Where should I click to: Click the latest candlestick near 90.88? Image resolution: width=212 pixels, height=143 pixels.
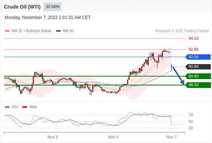tap(171, 67)
